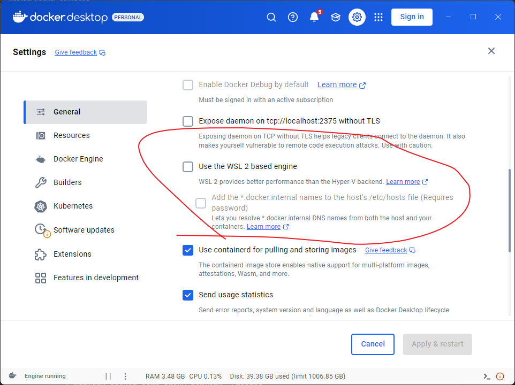The width and height of the screenshot is (515, 385).
Task: Click the Extensions puzzle piece icon
Action: click(x=40, y=255)
